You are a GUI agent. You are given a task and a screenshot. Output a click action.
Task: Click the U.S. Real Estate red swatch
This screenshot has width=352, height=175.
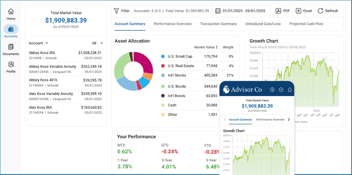(x=163, y=66)
